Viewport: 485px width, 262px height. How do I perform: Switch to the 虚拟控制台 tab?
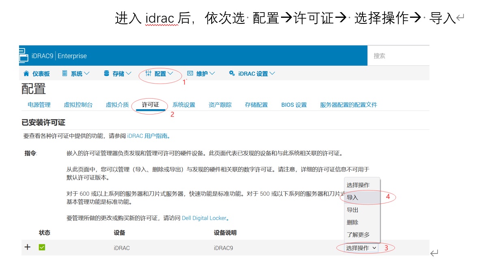[78, 105]
